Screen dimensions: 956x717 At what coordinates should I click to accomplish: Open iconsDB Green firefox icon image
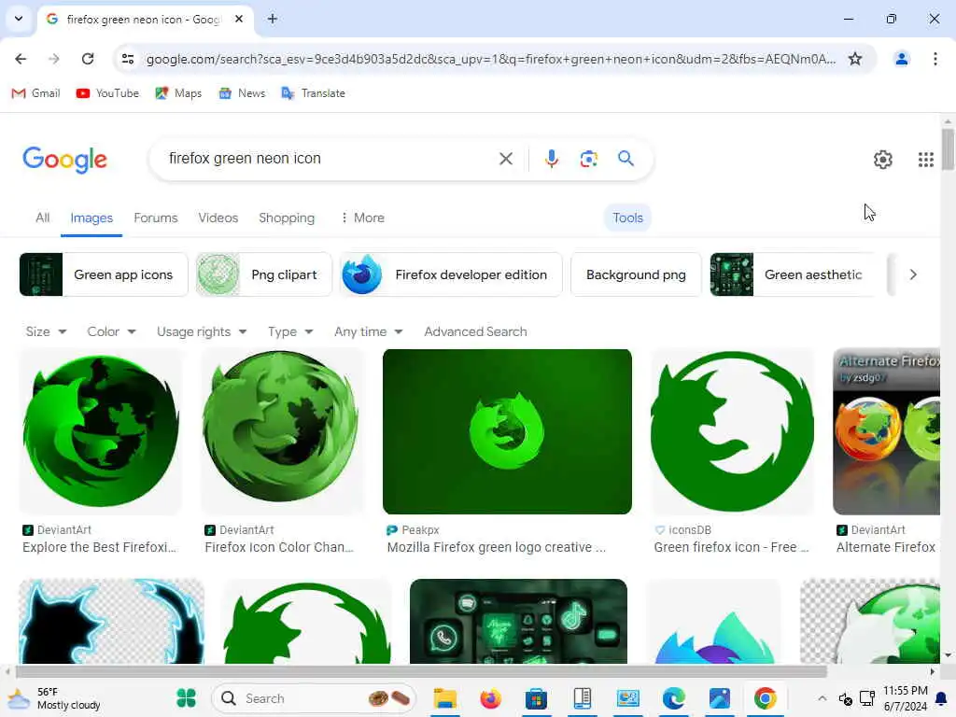tap(732, 431)
